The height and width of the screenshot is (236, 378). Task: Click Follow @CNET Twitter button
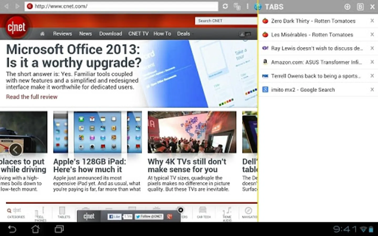(x=149, y=217)
